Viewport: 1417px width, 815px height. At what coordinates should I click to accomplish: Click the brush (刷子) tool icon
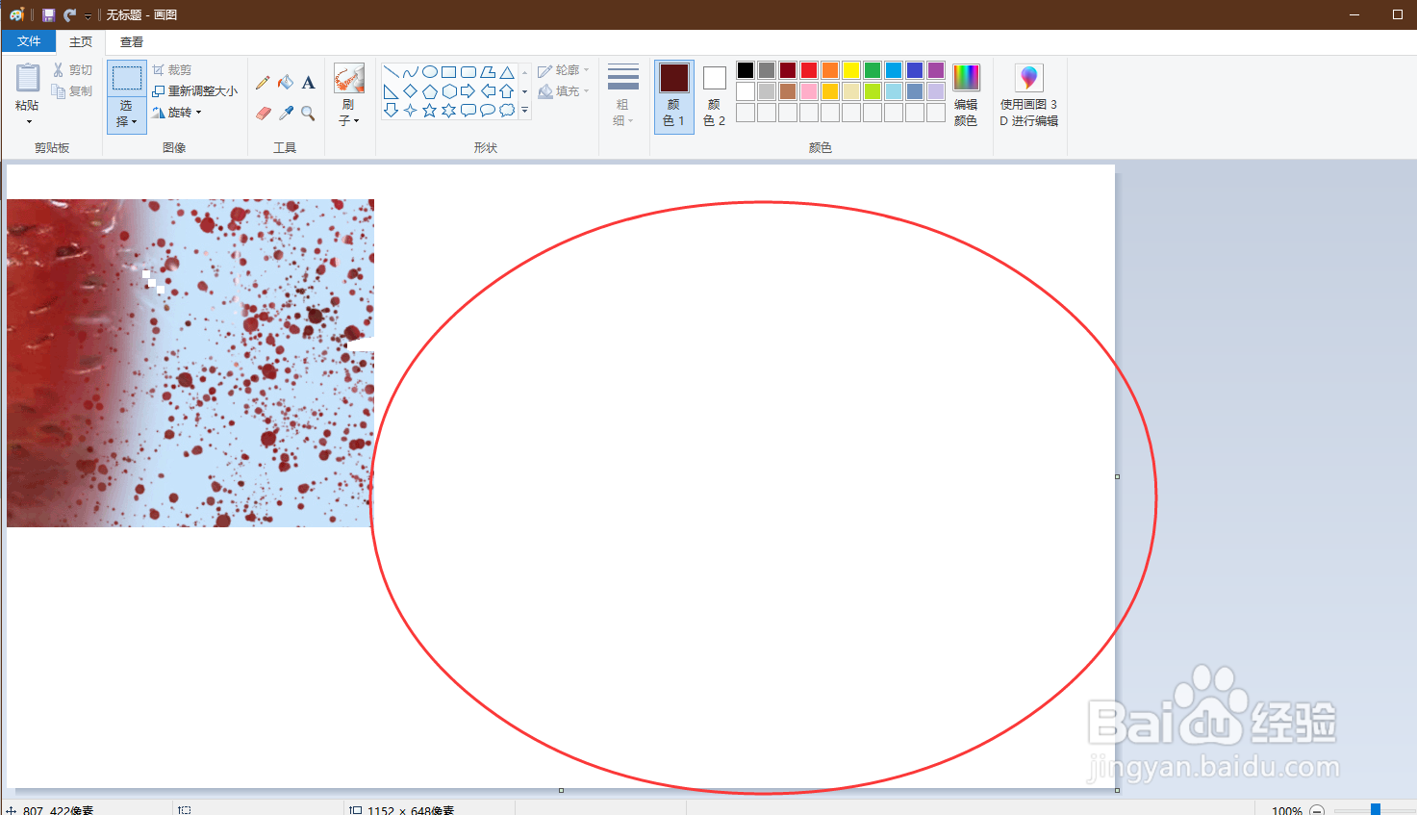point(348,78)
